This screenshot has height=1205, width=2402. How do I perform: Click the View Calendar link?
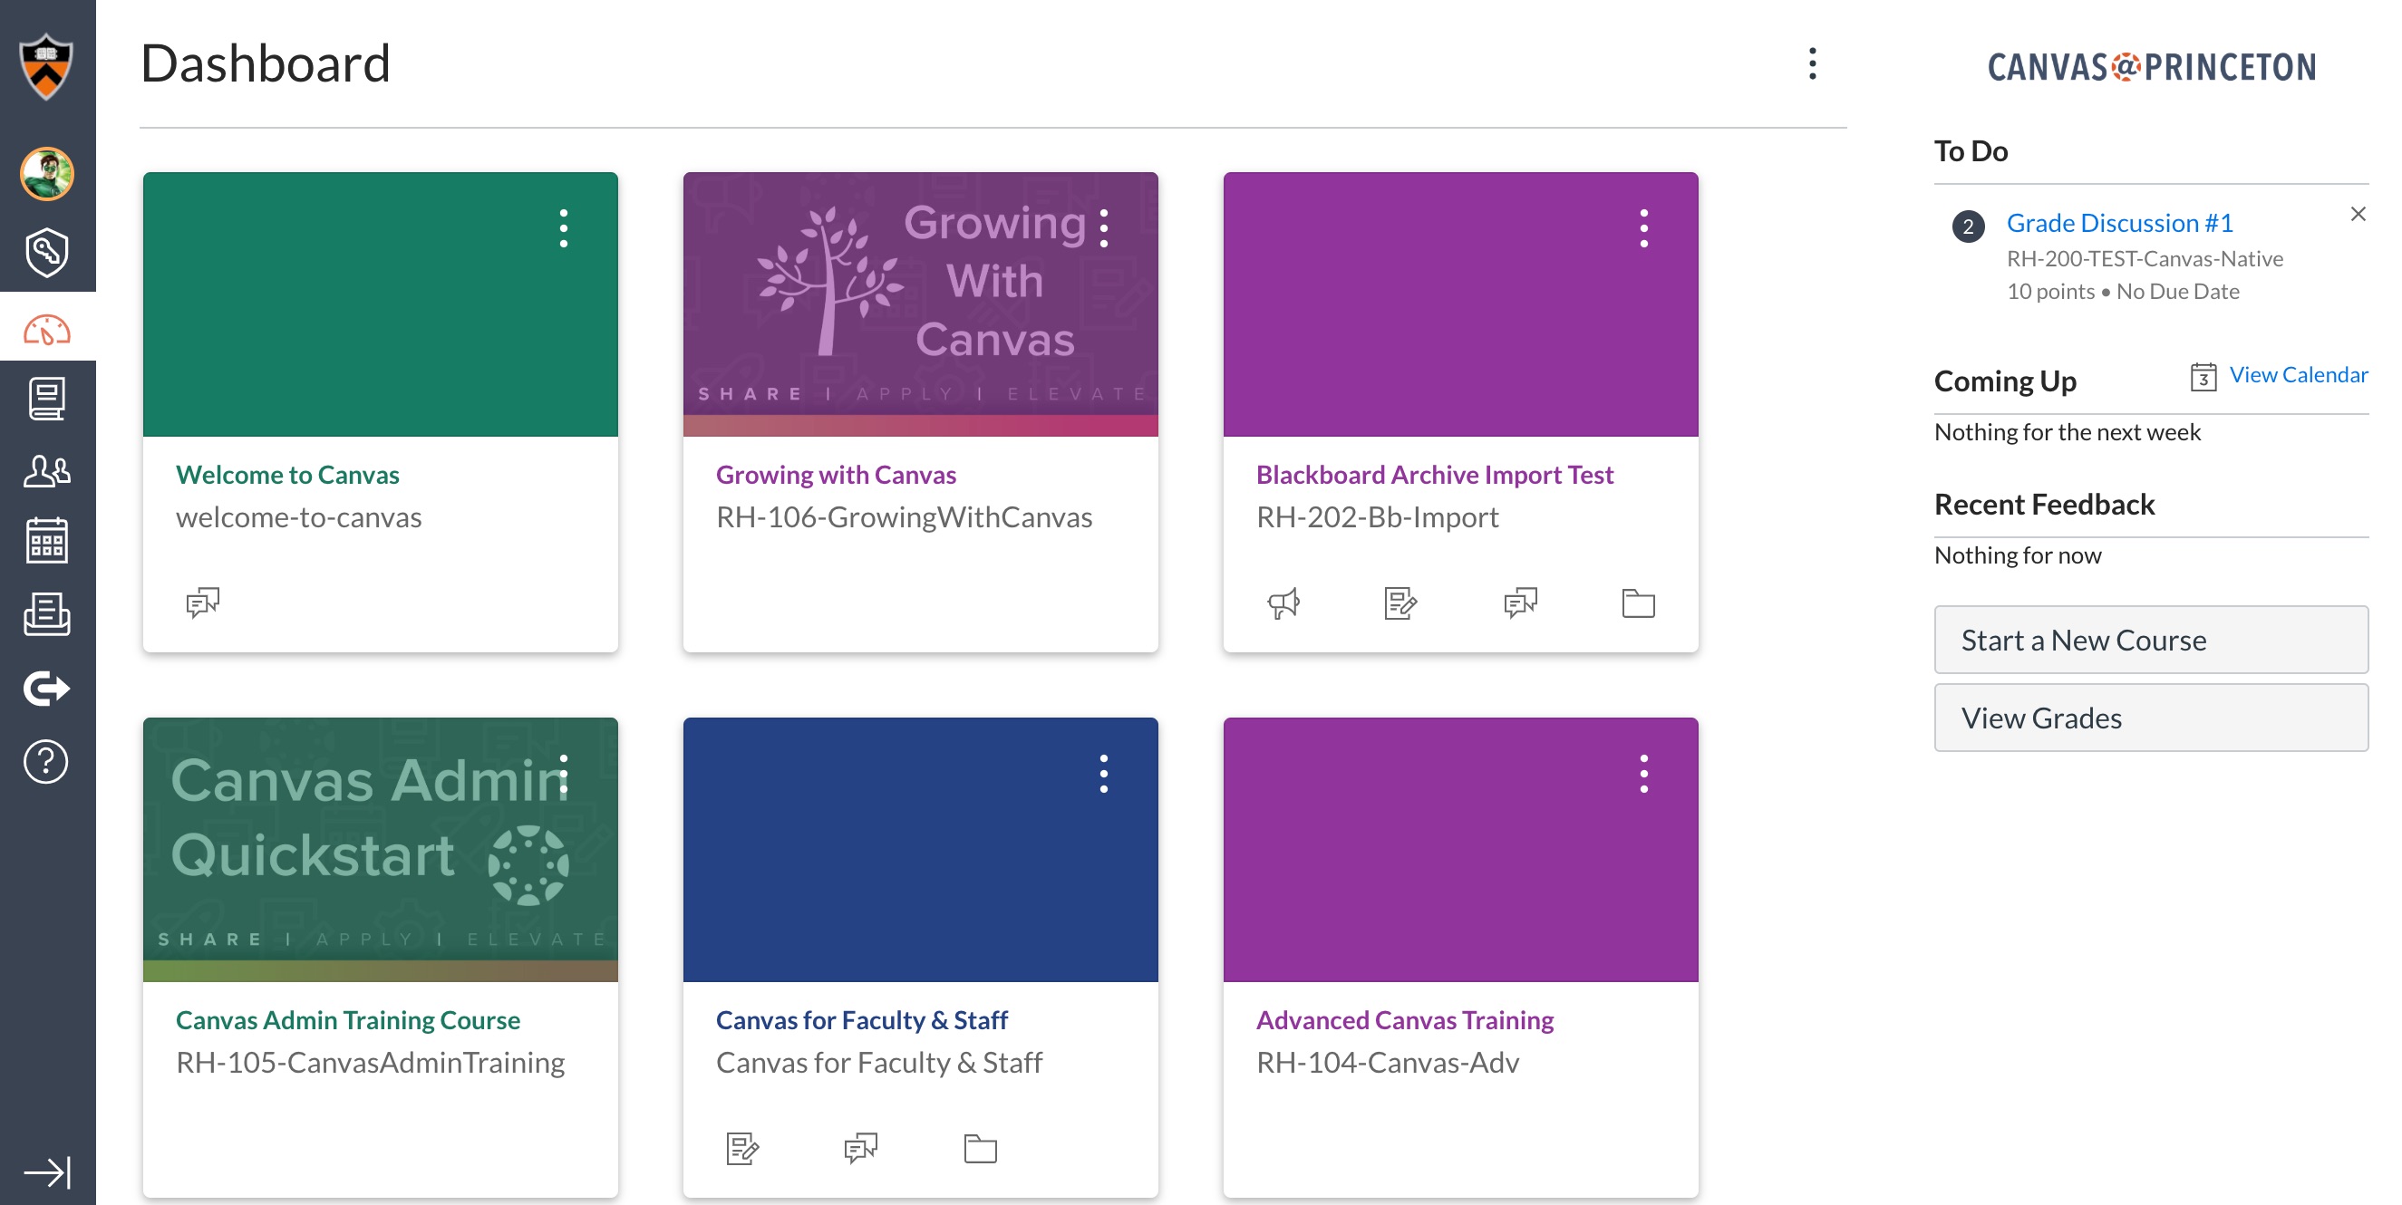tap(2299, 375)
